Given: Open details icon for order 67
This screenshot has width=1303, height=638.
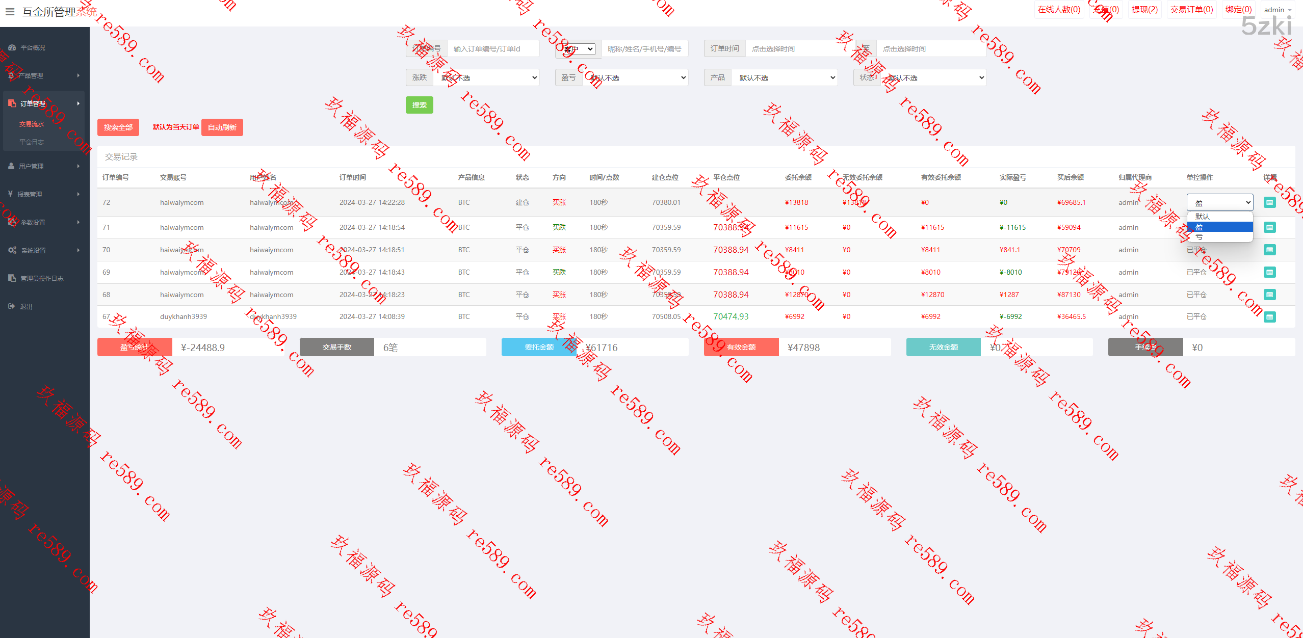Looking at the screenshot, I should coord(1269,317).
